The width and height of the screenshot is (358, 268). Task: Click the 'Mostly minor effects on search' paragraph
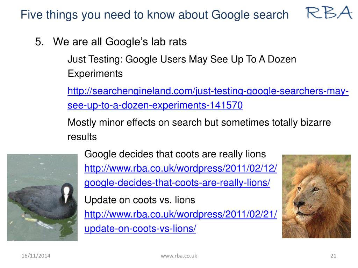click(x=199, y=129)
